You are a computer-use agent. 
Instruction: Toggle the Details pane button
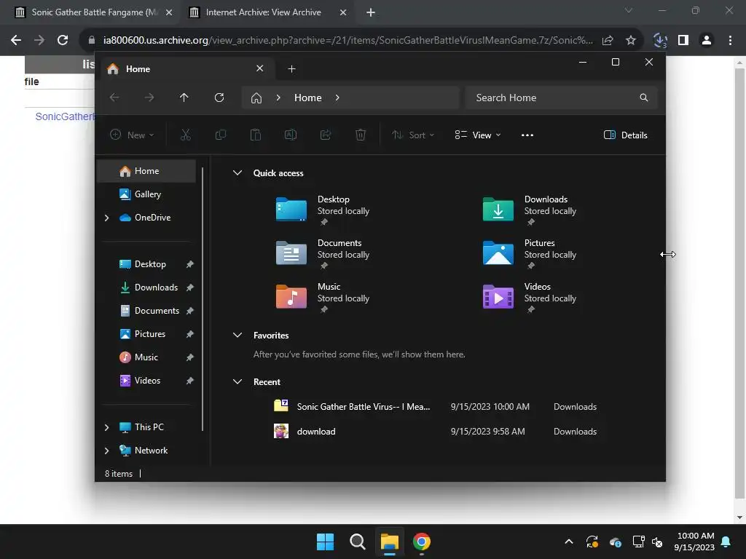[x=625, y=135]
